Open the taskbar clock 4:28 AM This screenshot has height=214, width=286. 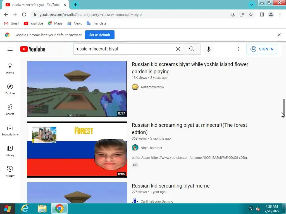pyautogui.click(x=272, y=209)
